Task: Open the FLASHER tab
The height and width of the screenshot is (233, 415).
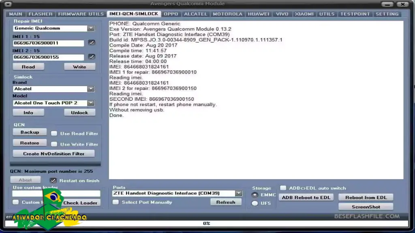Action: pyautogui.click(x=41, y=14)
